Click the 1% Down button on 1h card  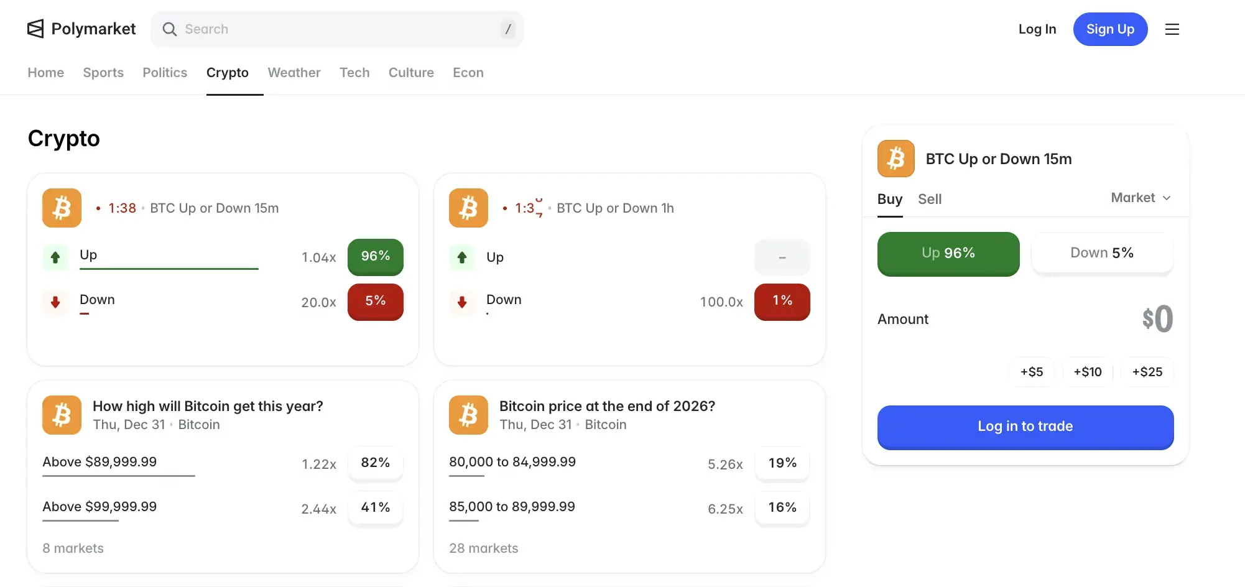click(782, 302)
